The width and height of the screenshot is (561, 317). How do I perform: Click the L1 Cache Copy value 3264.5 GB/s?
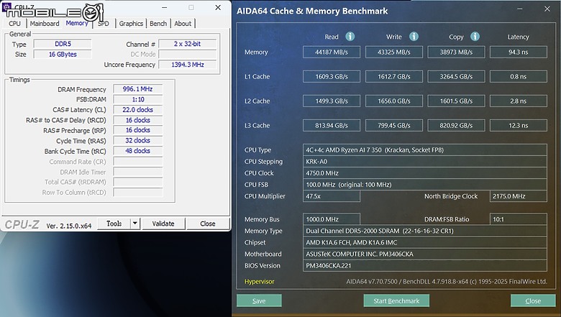coord(456,76)
